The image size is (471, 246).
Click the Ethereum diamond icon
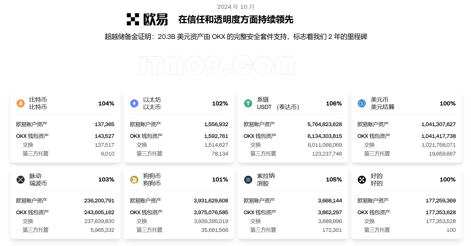(x=134, y=103)
